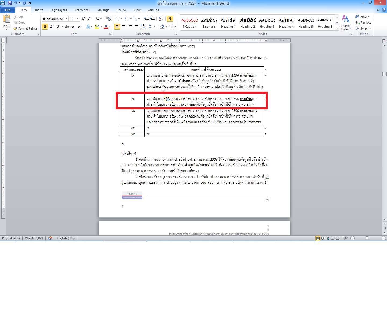This screenshot has height=323, width=387.
Task: Toggle Superscript formatting
Action: pos(80,27)
